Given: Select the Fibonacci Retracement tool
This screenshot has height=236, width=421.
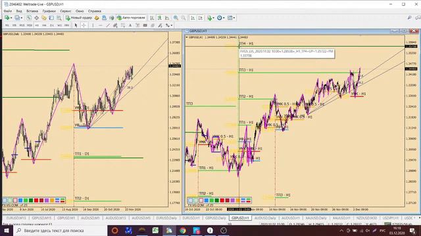Looking at the screenshot, I should [123, 26].
